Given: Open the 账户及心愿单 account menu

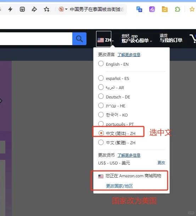Looking at the screenshot, I should (x=136, y=38).
